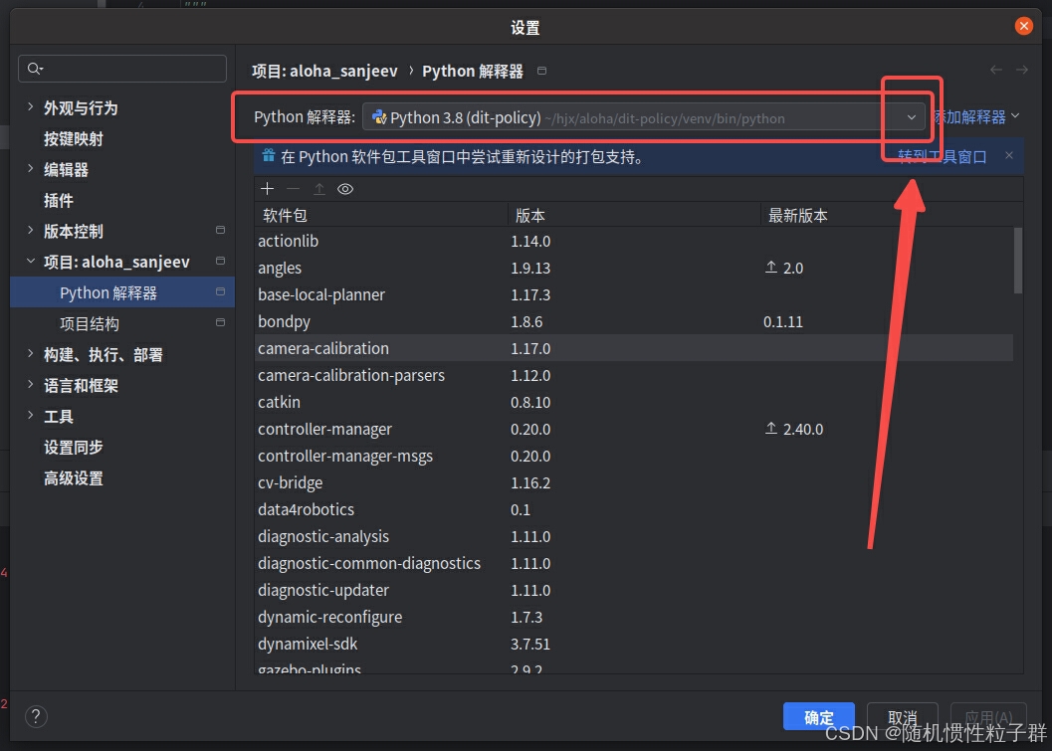Toggle the show early releases eye icon
The width and height of the screenshot is (1052, 751).
[x=344, y=189]
